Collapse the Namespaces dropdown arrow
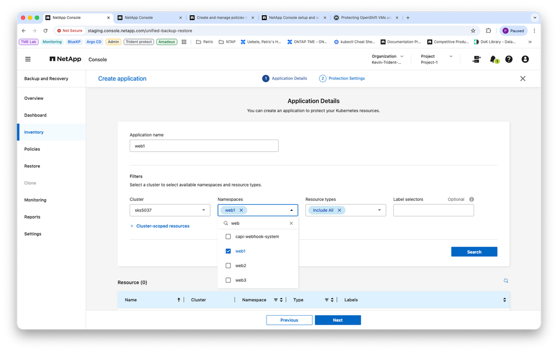This screenshot has width=558, height=352. (x=292, y=210)
